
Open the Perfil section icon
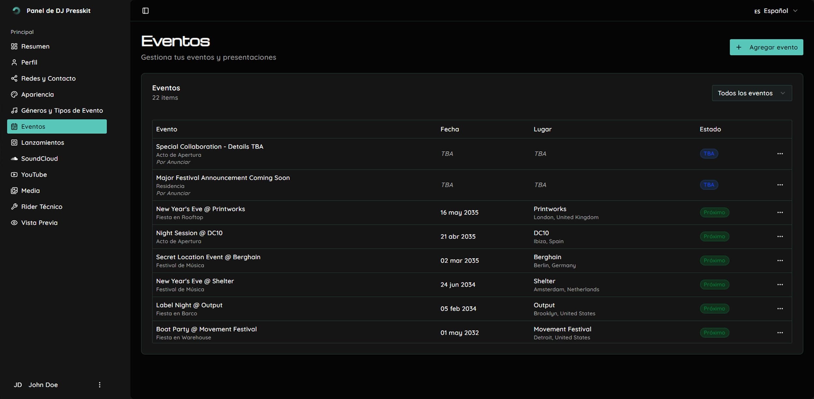pyautogui.click(x=14, y=62)
